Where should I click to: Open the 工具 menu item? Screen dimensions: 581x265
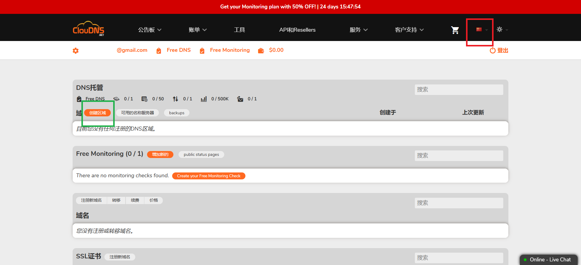click(x=239, y=30)
